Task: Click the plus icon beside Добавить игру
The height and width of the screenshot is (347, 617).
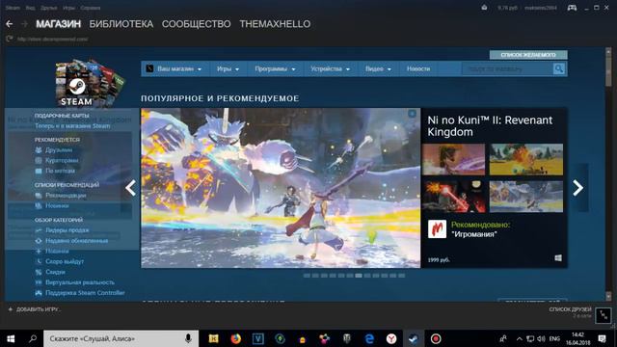Action: 11,309
